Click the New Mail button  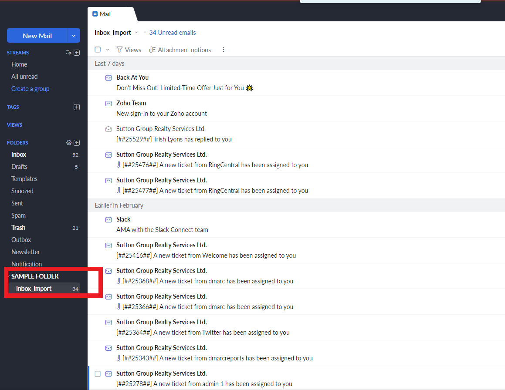(37, 36)
